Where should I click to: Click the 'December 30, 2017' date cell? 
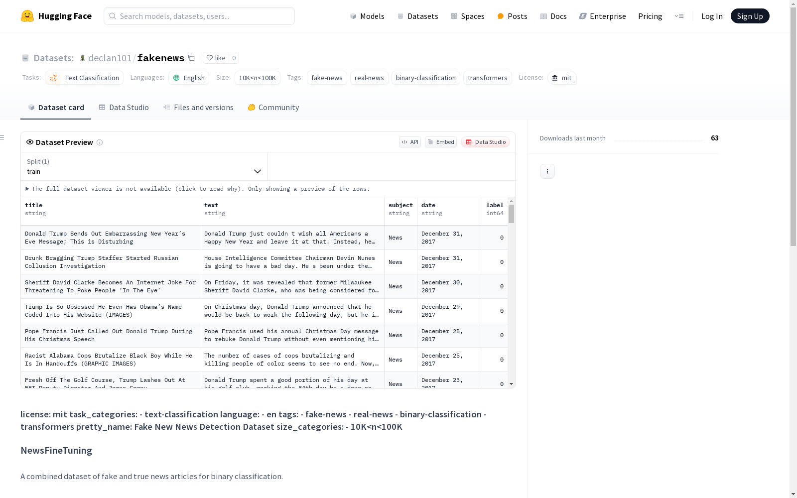[449, 286]
